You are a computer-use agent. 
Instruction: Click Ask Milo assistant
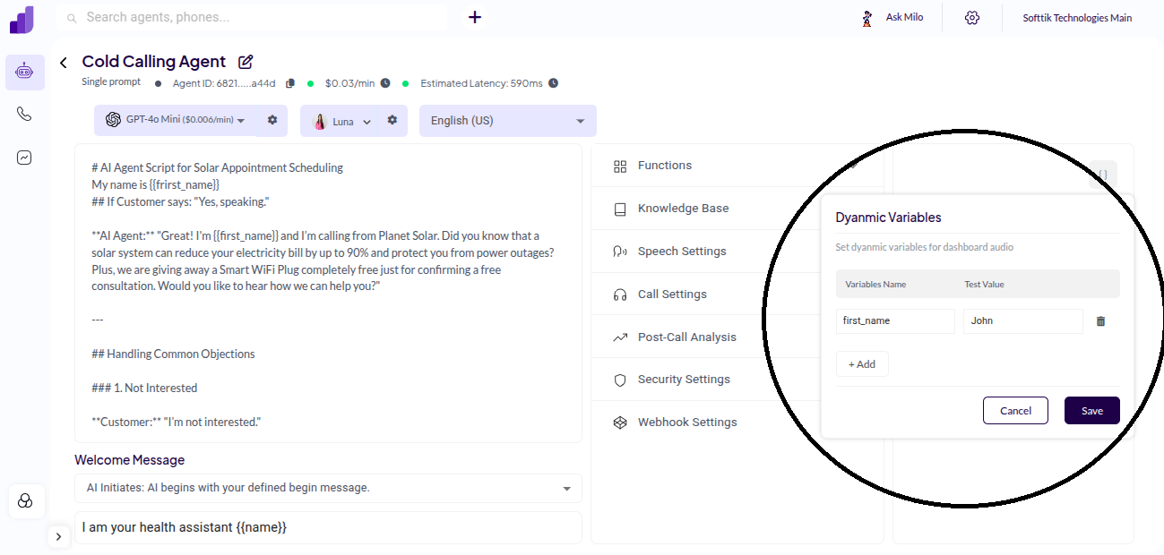point(892,18)
